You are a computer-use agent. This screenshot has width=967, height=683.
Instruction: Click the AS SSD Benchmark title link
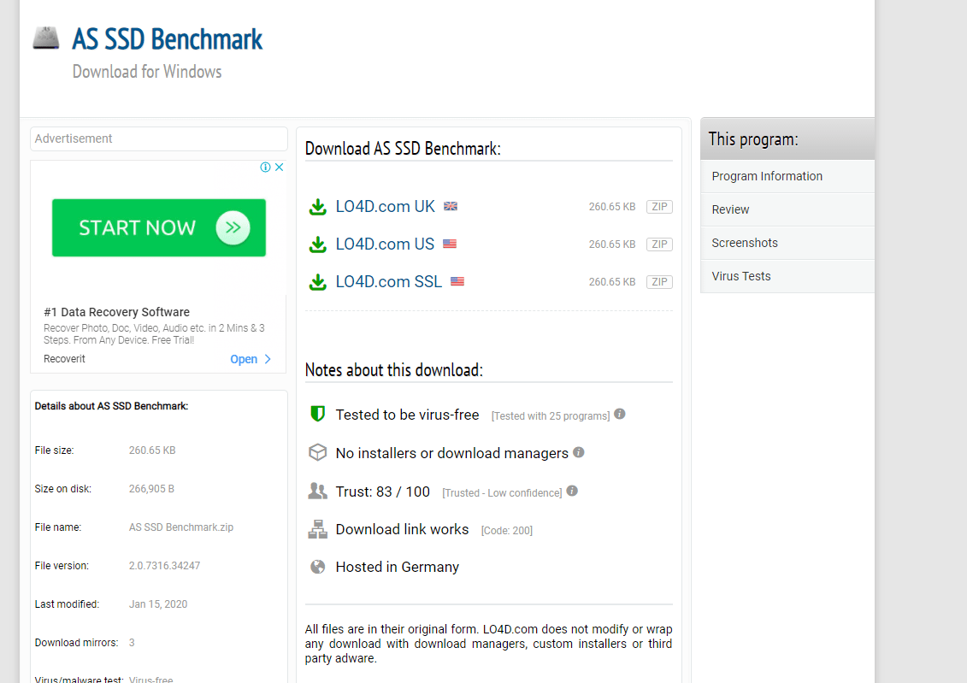[167, 38]
